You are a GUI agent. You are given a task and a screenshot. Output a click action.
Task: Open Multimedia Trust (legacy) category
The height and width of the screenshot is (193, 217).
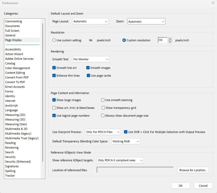pyautogui.click(x=22, y=138)
